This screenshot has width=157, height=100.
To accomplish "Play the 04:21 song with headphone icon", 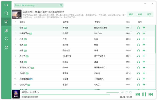I will [x=138, y=68].
